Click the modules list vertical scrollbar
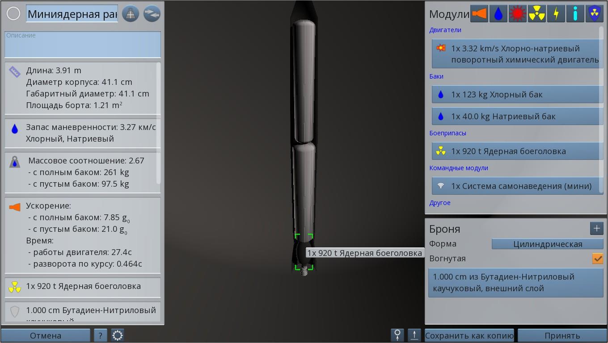 click(x=601, y=112)
